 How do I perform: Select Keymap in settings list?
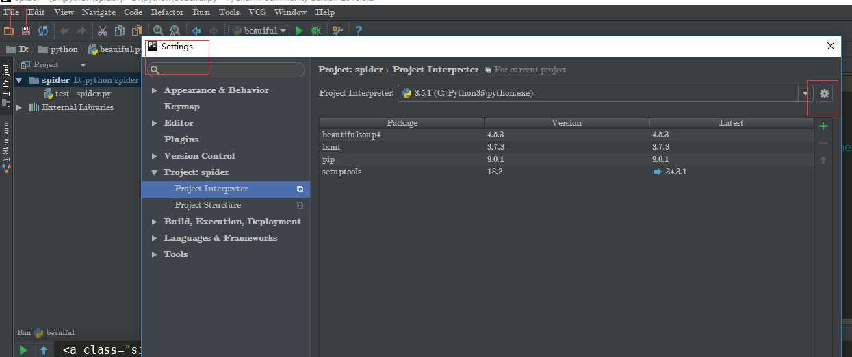[181, 107]
